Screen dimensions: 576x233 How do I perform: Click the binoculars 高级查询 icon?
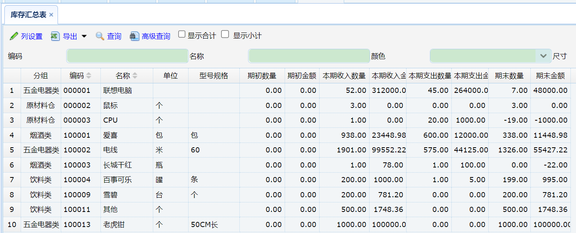click(135, 36)
